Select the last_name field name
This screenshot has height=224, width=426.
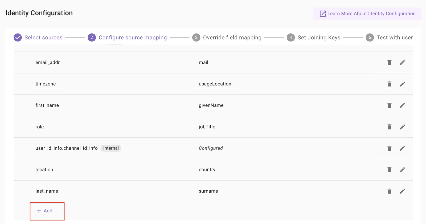point(47,191)
